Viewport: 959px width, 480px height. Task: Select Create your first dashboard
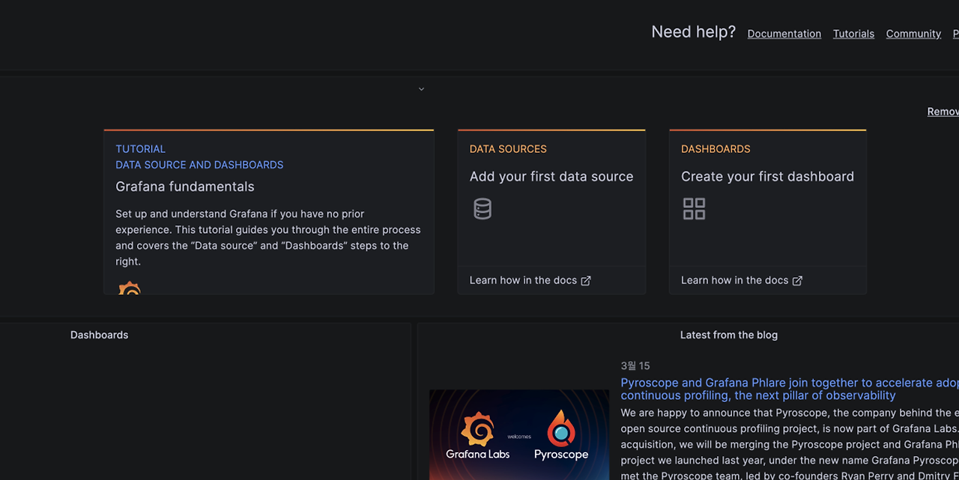tap(767, 177)
